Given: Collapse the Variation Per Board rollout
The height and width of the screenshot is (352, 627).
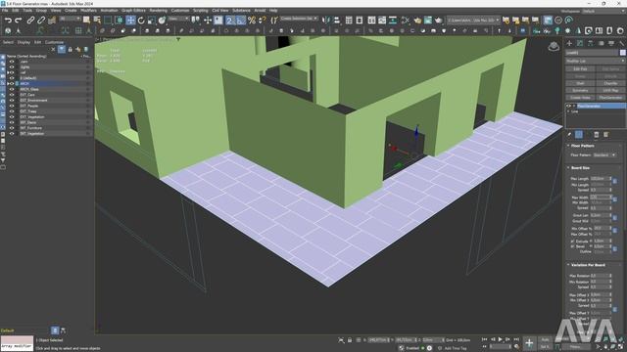Looking at the screenshot, I should point(568,265).
